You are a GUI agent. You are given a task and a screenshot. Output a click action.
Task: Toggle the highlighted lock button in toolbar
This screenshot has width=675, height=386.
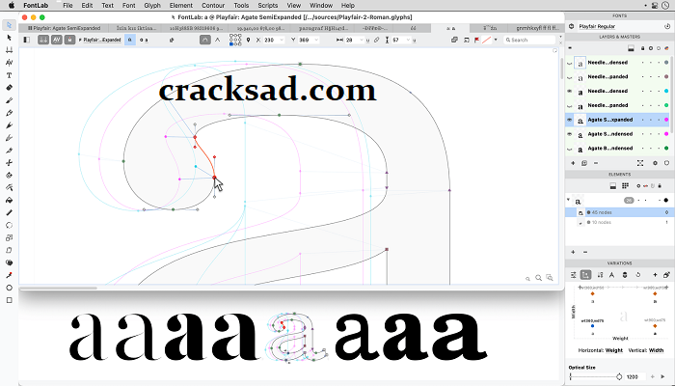(x=130, y=40)
